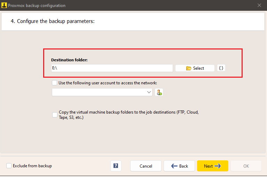Open the curly braces special variables button

pyautogui.click(x=221, y=68)
